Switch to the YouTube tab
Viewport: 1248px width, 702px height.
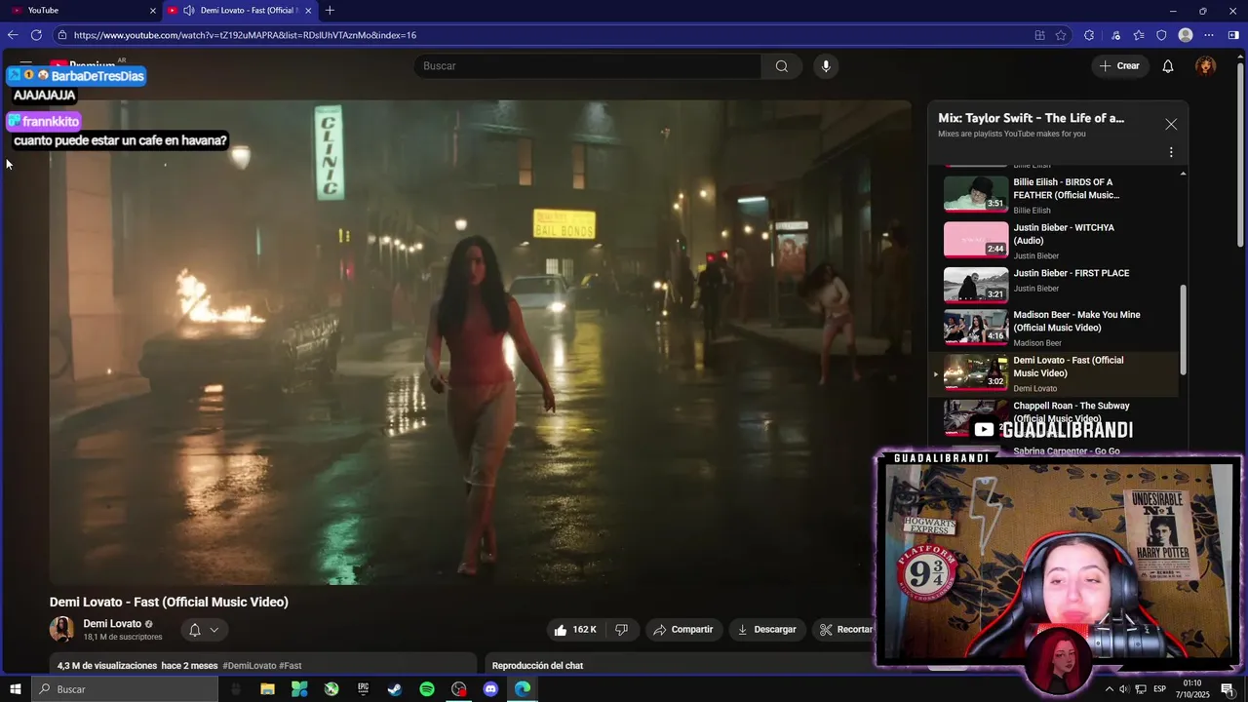click(x=83, y=11)
